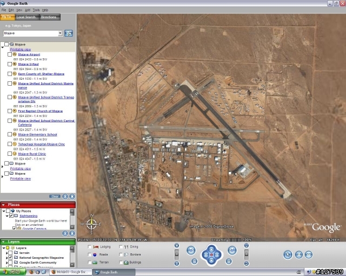Click the Mojave Rural Clinic link
The width and height of the screenshot is (346, 276).
pos(32,154)
